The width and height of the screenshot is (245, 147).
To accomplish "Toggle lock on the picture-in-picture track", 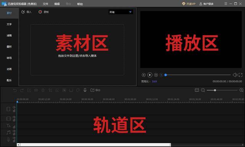I will pyautogui.click(x=14, y=120).
